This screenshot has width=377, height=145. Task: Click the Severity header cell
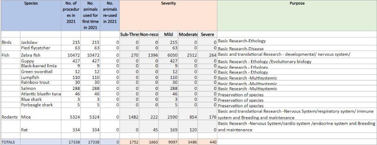click(x=168, y=15)
